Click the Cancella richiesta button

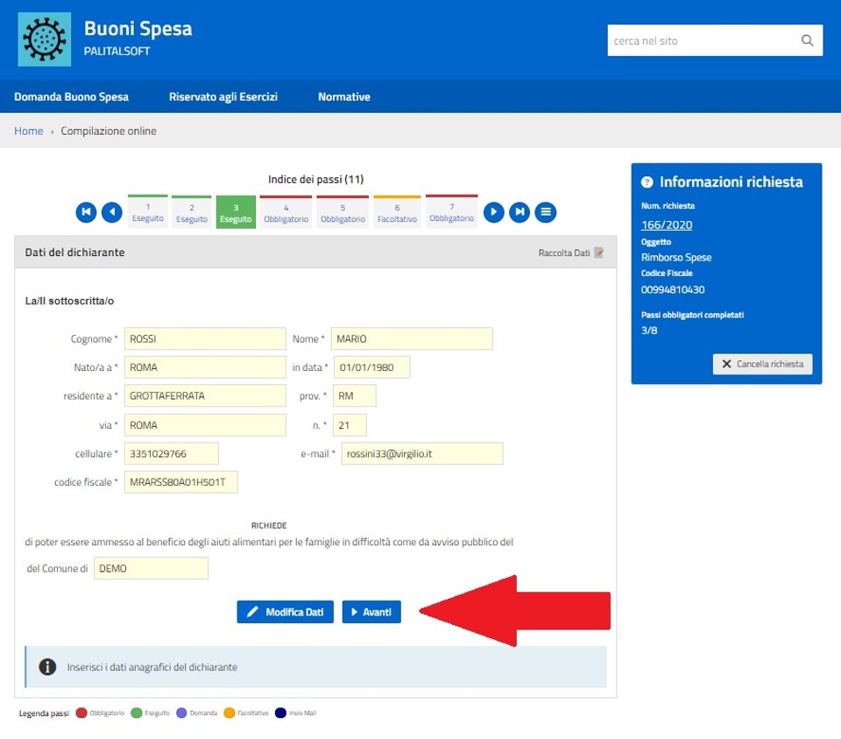coord(762,364)
